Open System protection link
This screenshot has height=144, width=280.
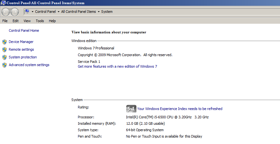point(23,57)
